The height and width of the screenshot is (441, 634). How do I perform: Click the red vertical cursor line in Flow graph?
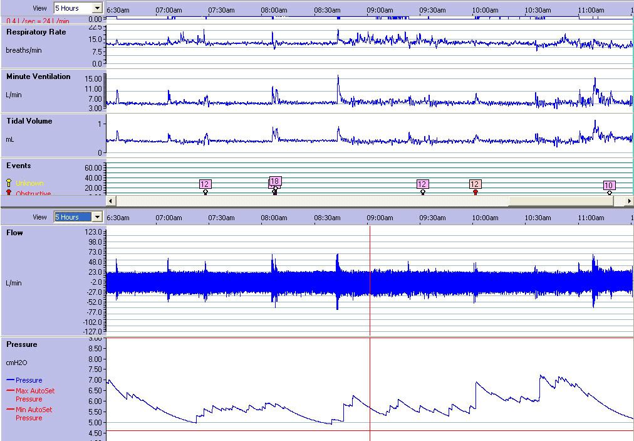click(x=370, y=280)
